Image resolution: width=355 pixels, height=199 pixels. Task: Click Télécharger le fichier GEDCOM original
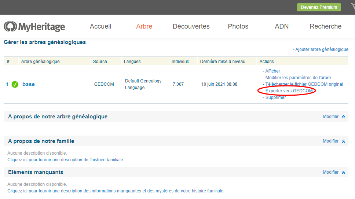pyautogui.click(x=304, y=84)
